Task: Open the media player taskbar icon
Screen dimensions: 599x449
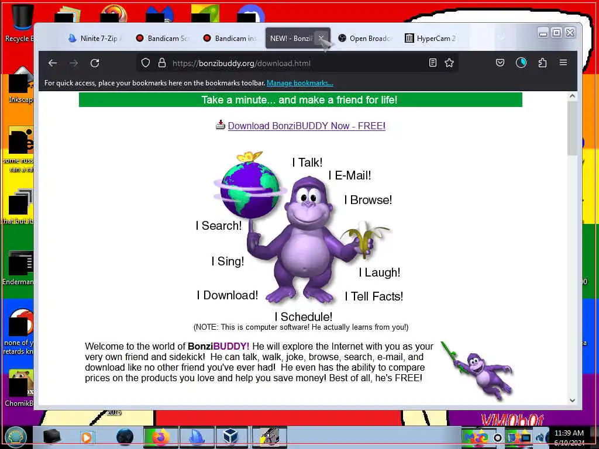Action: point(87,437)
